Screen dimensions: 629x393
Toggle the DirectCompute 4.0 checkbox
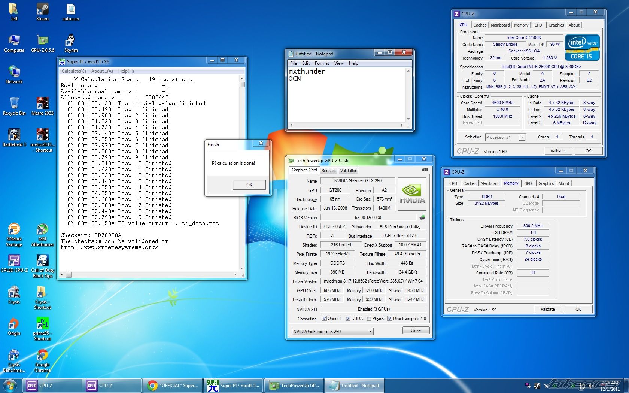pos(389,319)
